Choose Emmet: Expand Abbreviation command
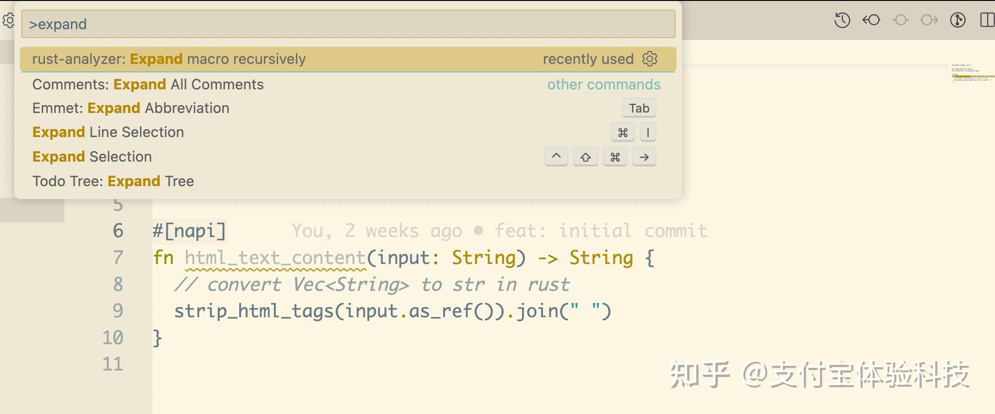Viewport: 995px width, 414px height. pyautogui.click(x=348, y=108)
